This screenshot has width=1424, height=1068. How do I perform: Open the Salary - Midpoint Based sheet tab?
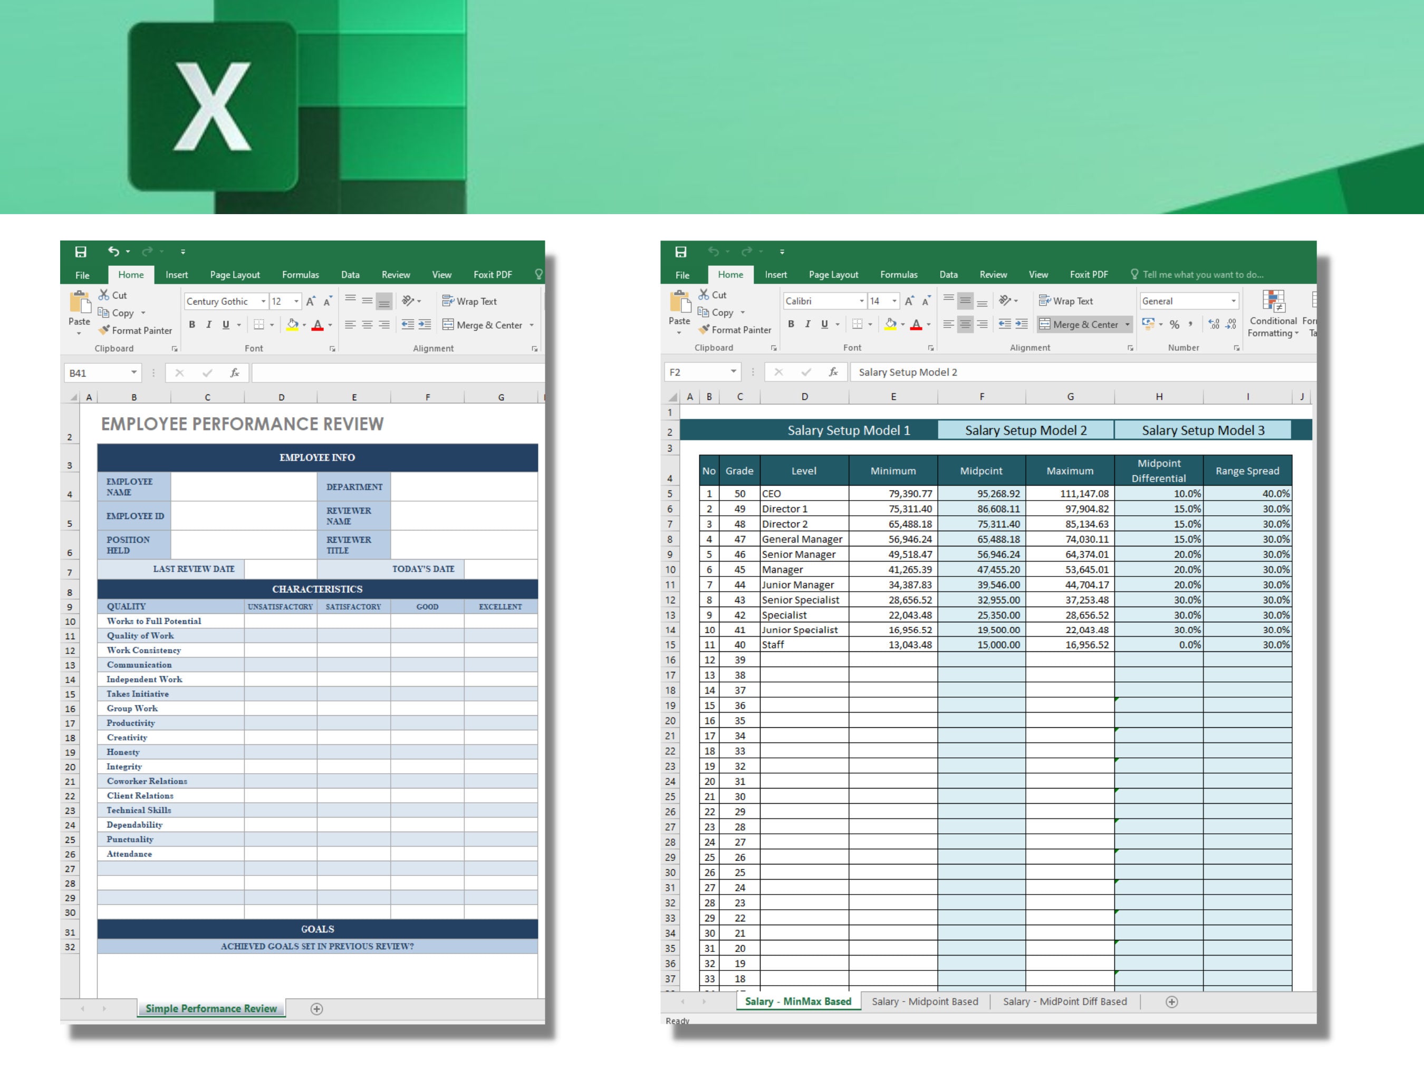click(x=925, y=1002)
